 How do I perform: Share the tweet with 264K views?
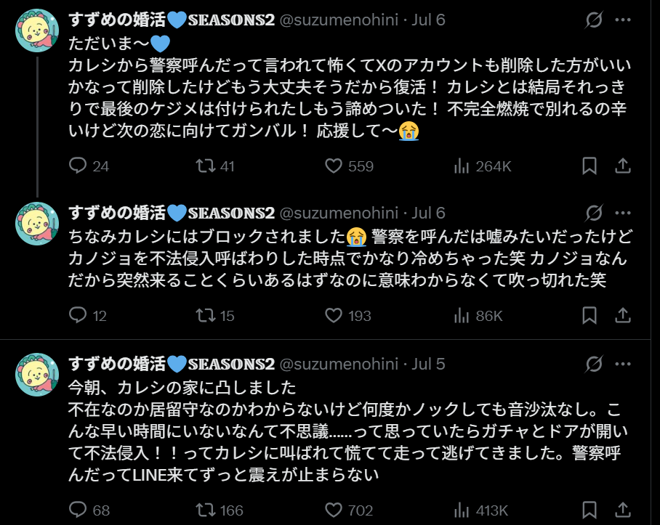(623, 166)
